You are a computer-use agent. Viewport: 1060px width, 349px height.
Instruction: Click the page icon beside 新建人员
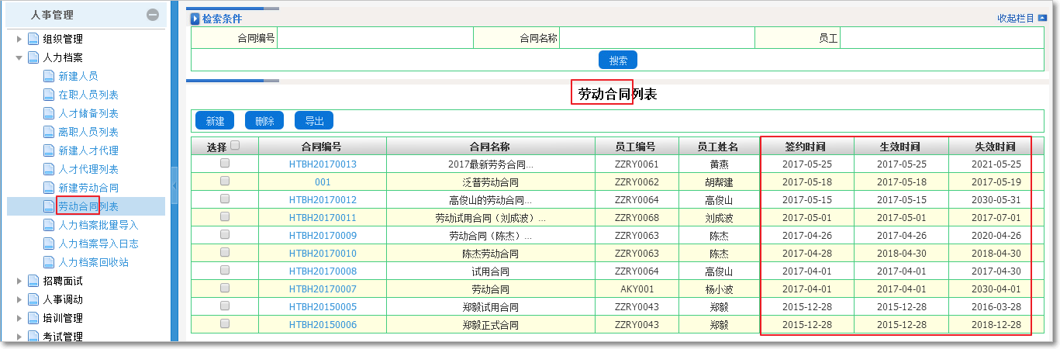[48, 76]
